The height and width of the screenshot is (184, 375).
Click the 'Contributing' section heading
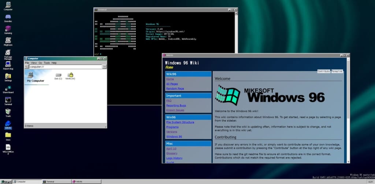click(x=226, y=137)
